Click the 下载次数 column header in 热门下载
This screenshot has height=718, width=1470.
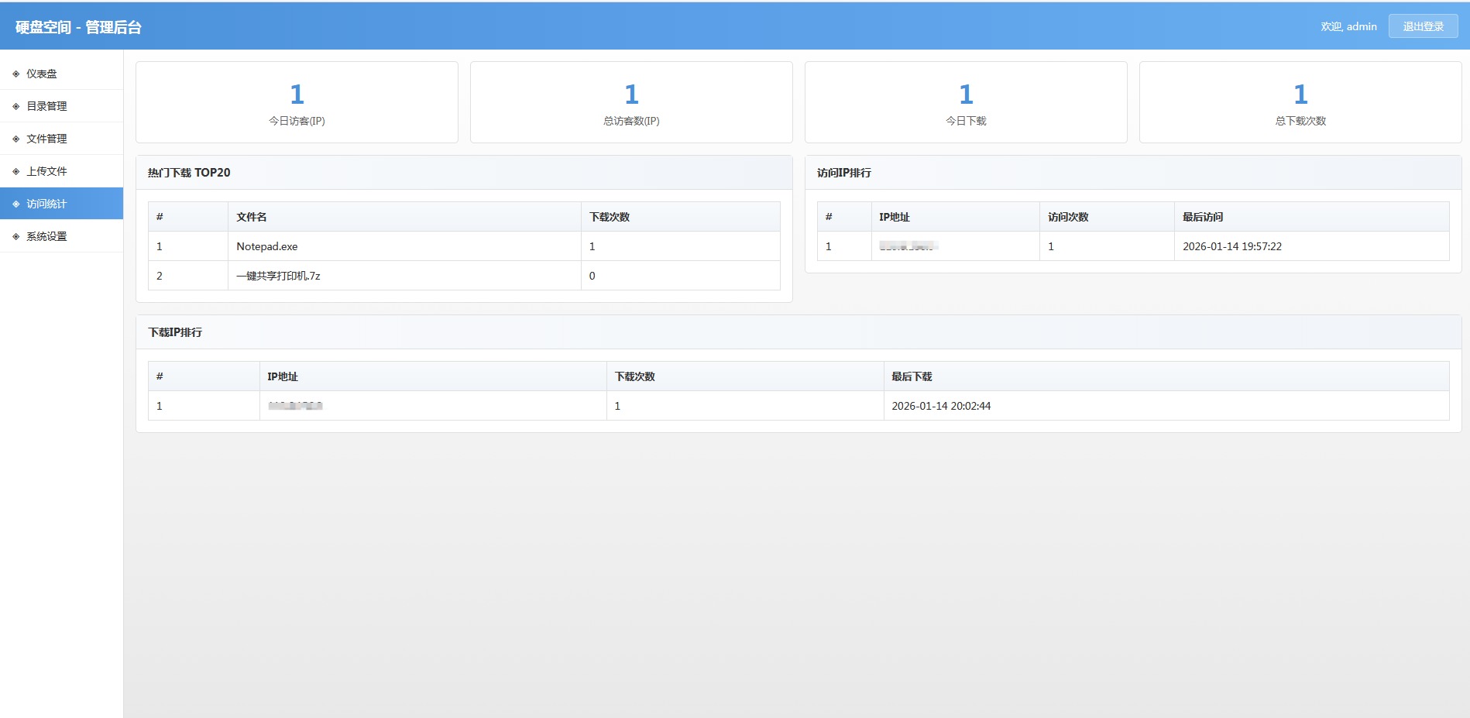(x=610, y=217)
